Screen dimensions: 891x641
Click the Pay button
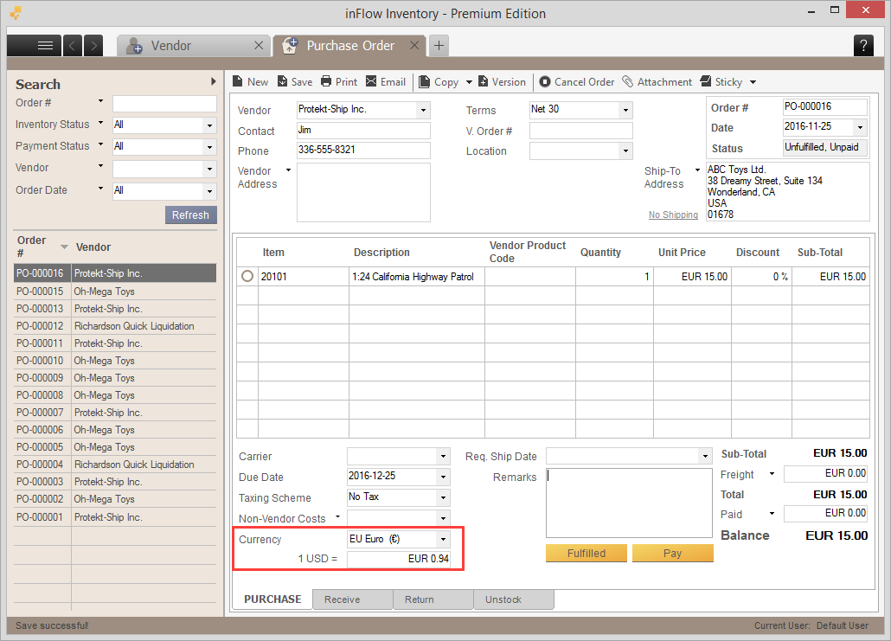point(673,553)
